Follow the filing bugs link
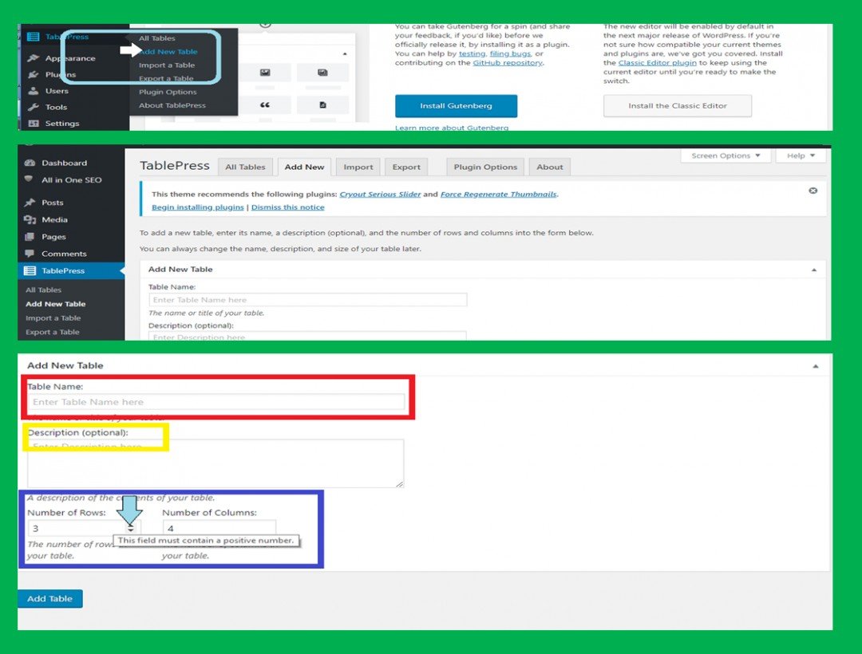The height and width of the screenshot is (654, 862). click(510, 53)
